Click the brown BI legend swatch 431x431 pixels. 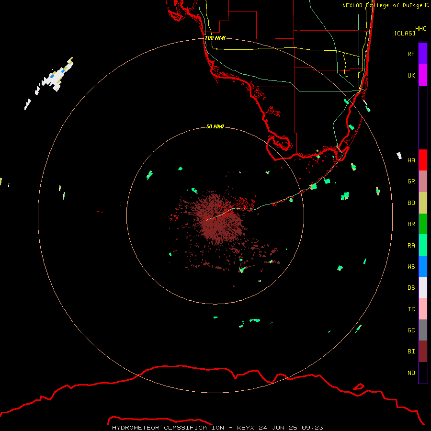(x=423, y=352)
